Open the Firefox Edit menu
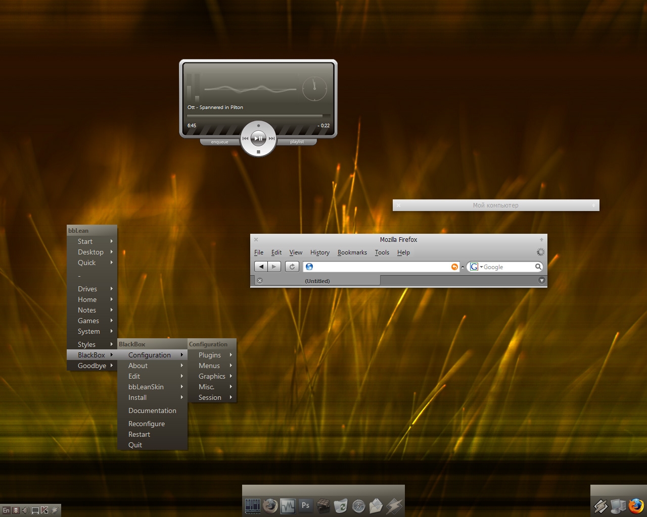The width and height of the screenshot is (647, 517). 276,252
